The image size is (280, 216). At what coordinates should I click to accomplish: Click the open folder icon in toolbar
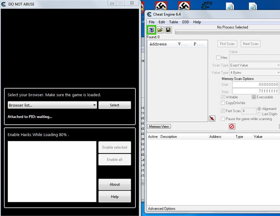[160, 30]
